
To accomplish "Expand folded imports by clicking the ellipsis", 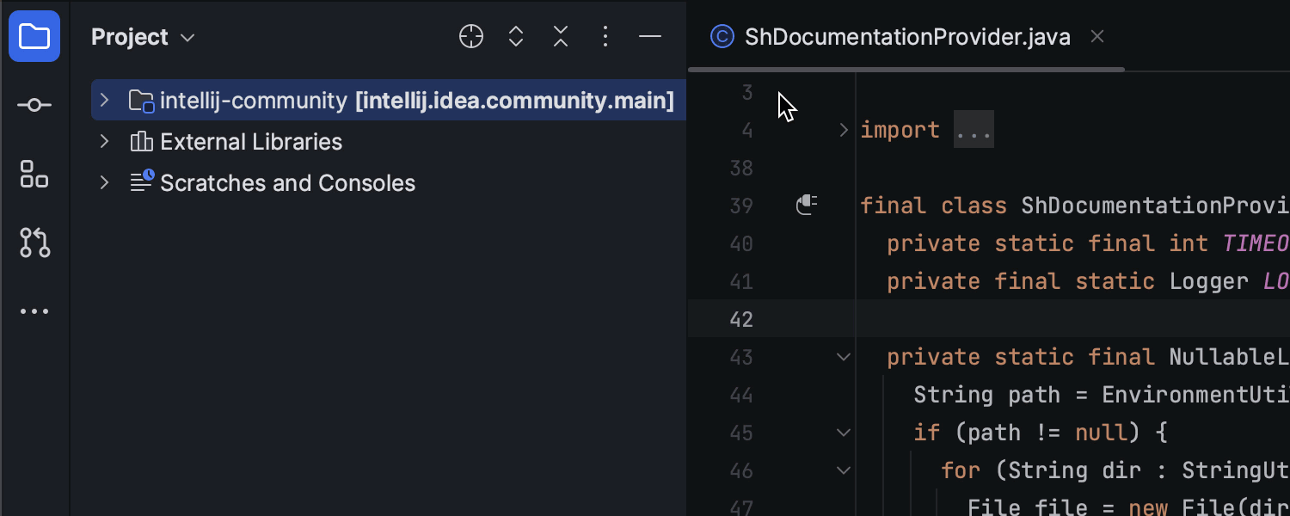I will point(973,128).
